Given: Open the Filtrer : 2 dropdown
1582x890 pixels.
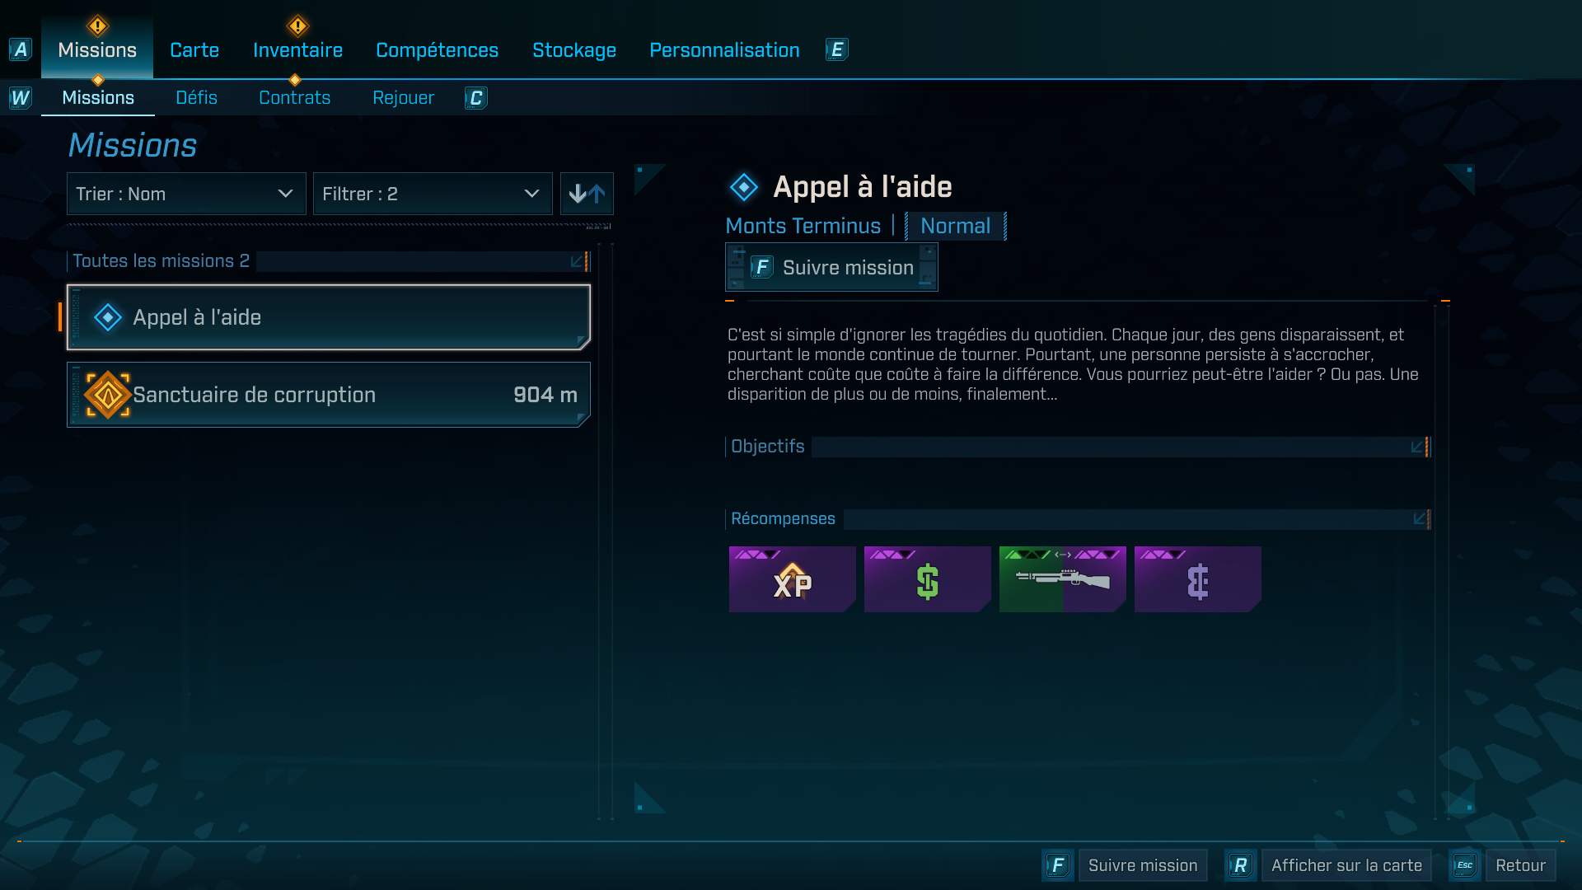Looking at the screenshot, I should [433, 194].
